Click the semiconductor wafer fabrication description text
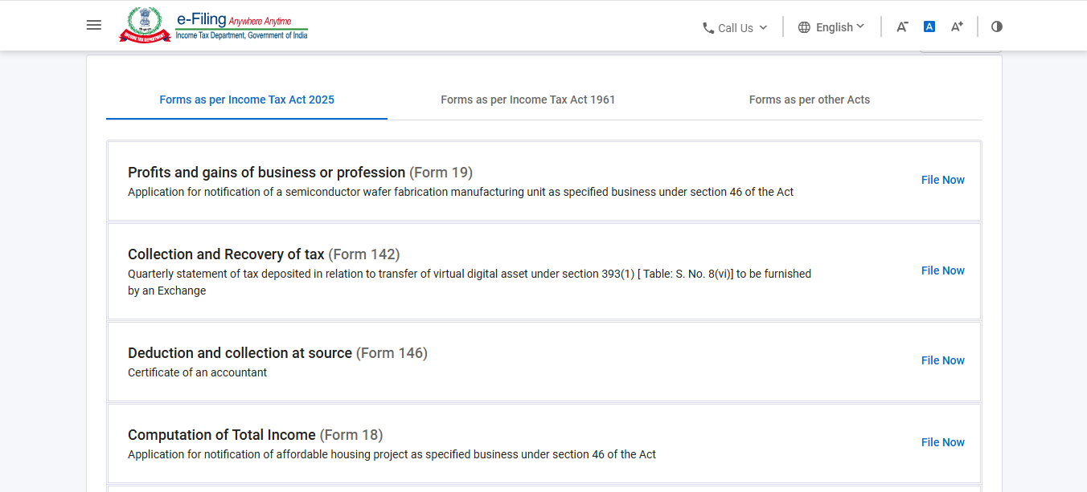Image resolution: width=1087 pixels, height=492 pixels. (461, 192)
